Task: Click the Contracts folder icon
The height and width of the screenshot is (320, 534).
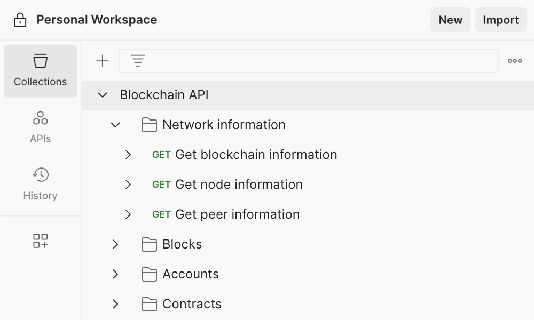Action: tap(150, 304)
